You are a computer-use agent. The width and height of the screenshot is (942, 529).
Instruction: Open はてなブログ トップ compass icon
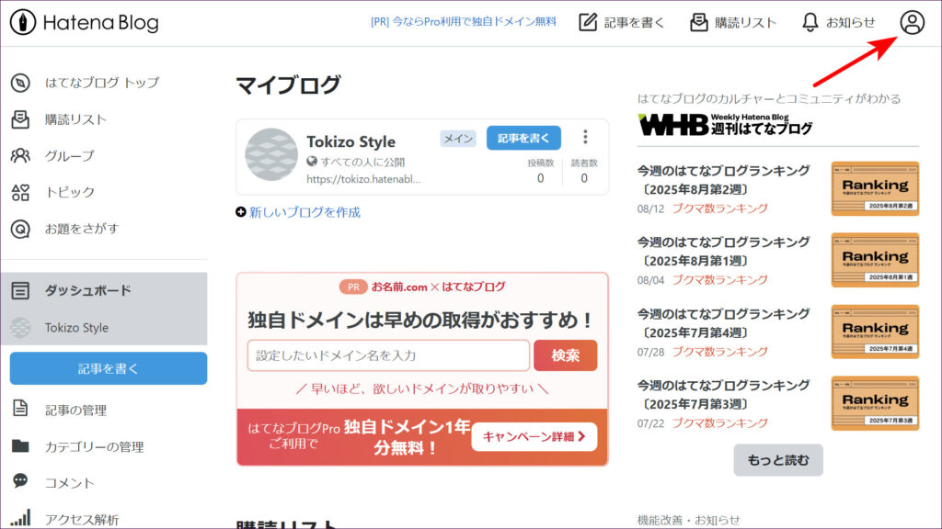[20, 83]
